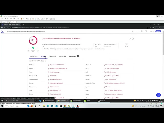Click the Unity mode toolbar icon
Image resolution: width=164 pixels, height=123 pixels.
(47, 19)
